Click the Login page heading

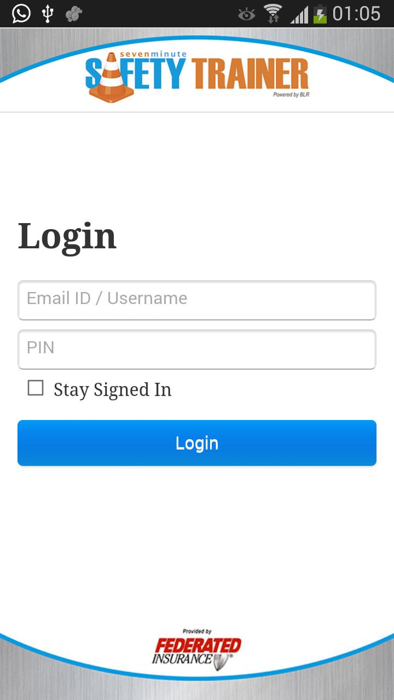coord(67,236)
